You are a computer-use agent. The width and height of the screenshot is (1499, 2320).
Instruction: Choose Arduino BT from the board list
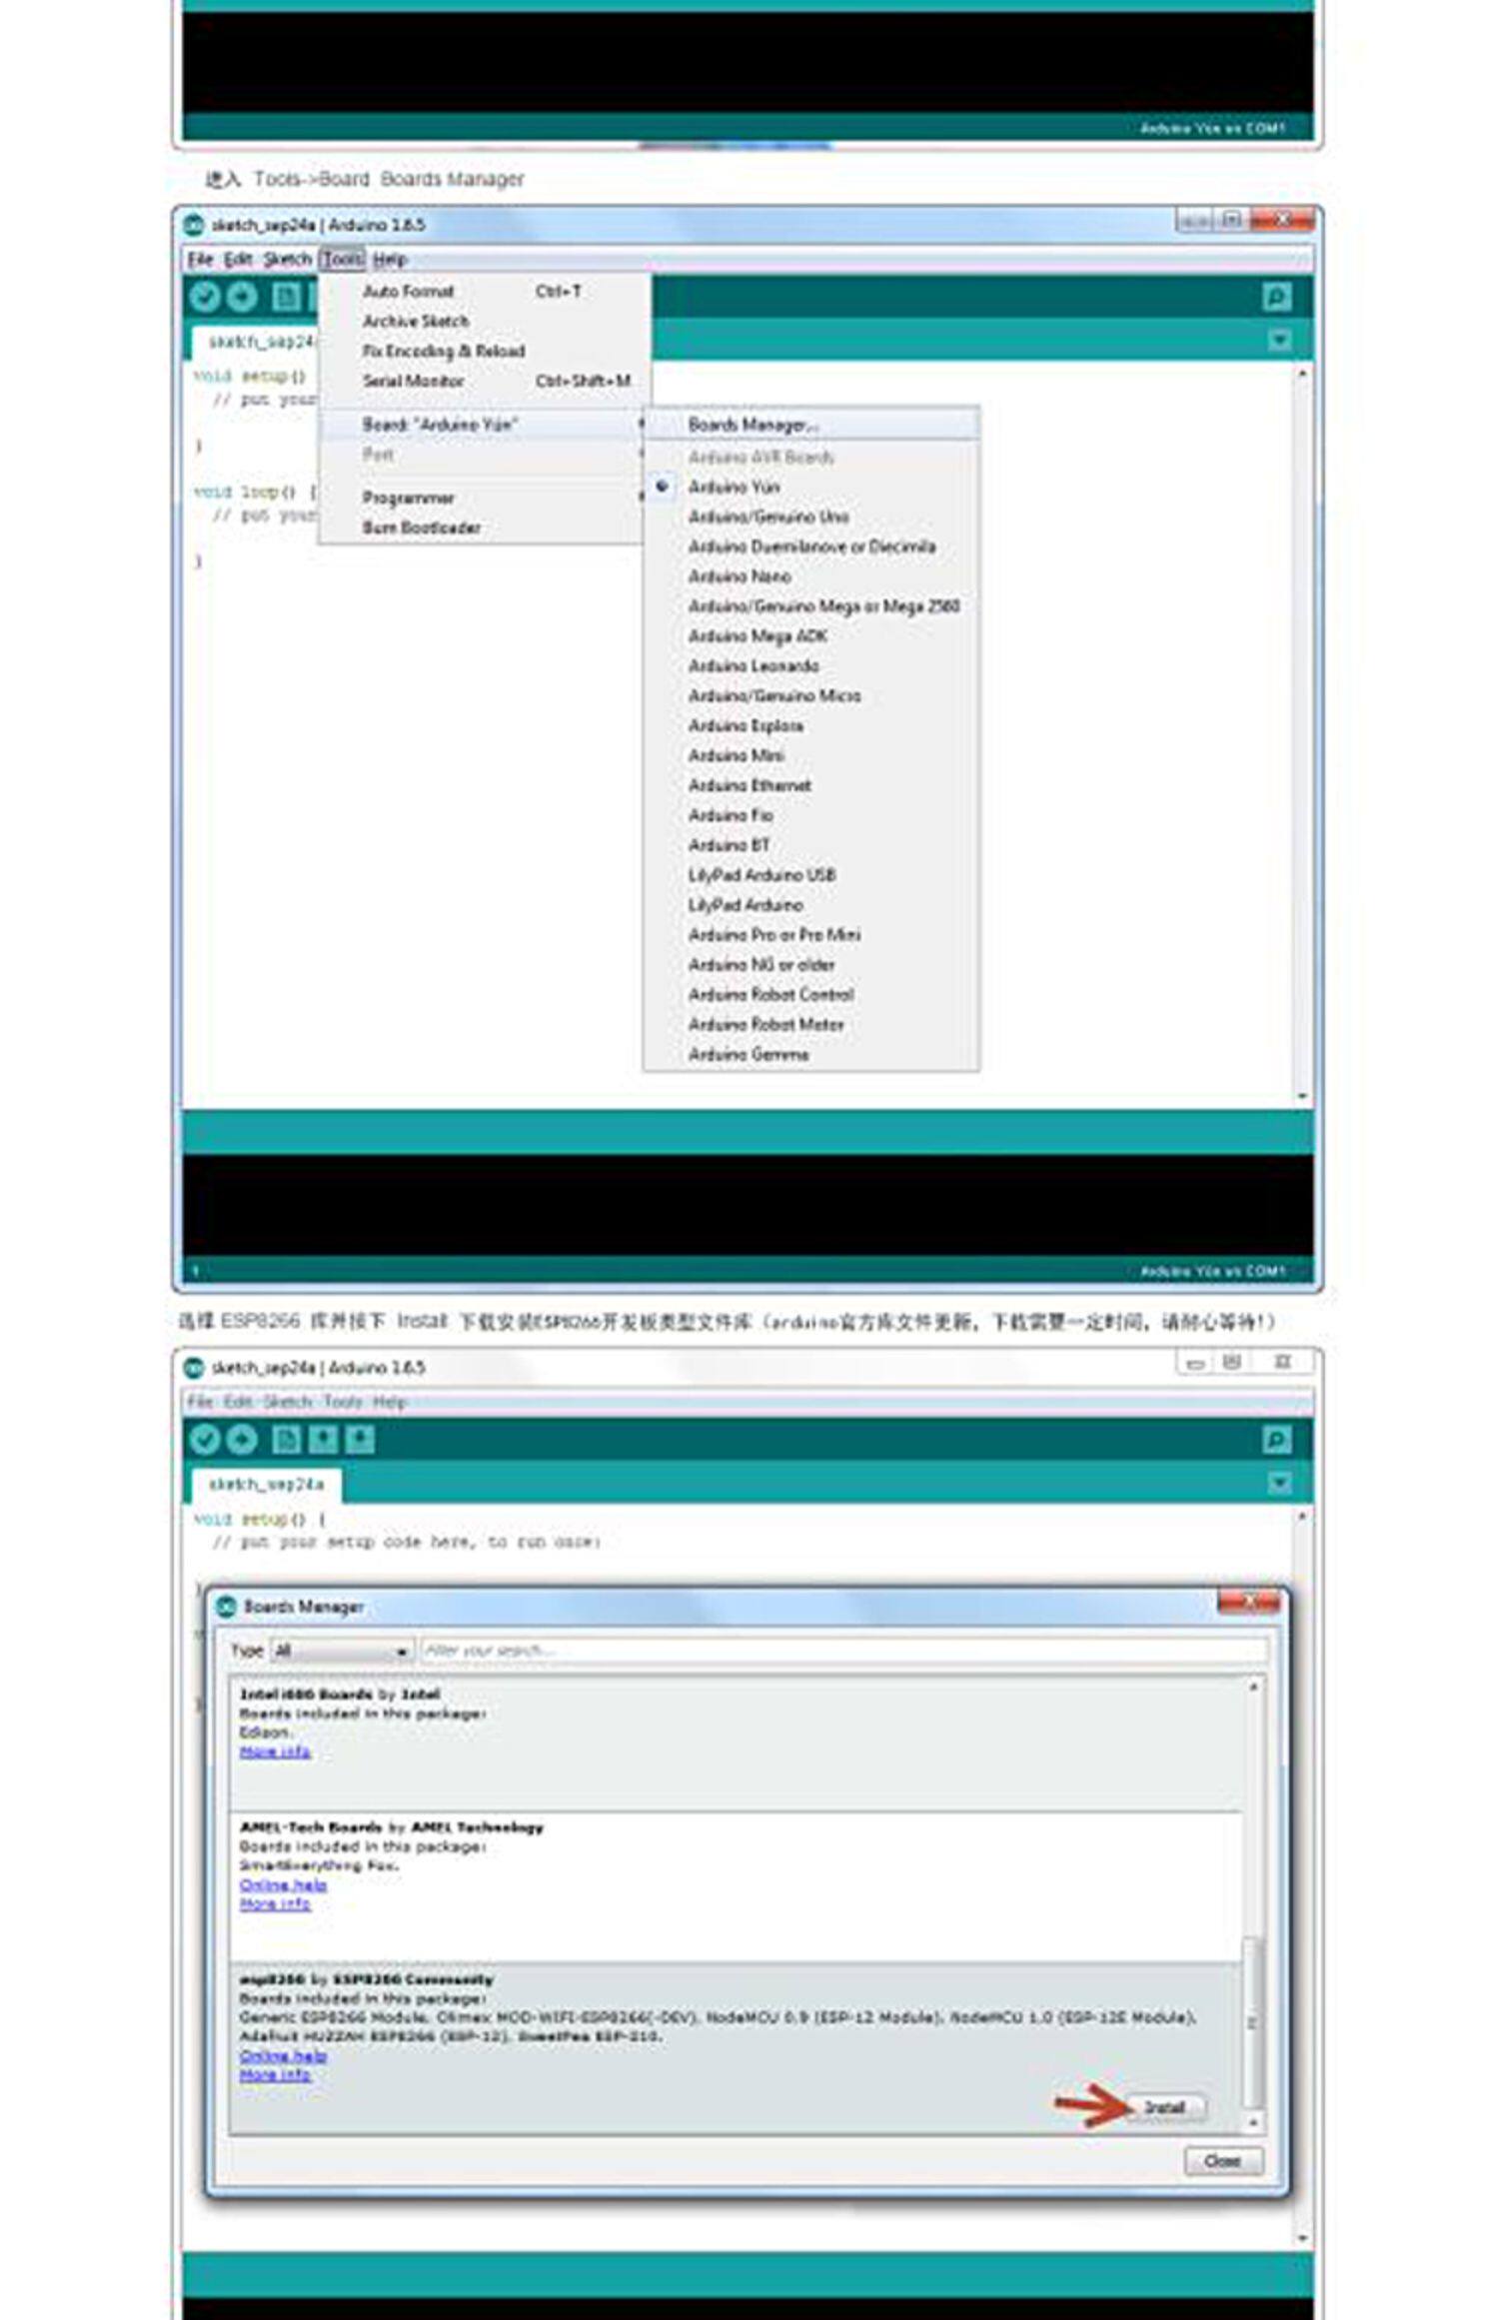tap(730, 846)
